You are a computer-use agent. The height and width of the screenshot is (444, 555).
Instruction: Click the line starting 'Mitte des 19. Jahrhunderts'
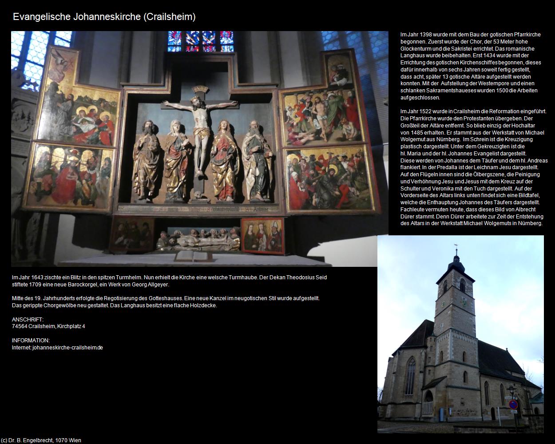tap(166, 298)
